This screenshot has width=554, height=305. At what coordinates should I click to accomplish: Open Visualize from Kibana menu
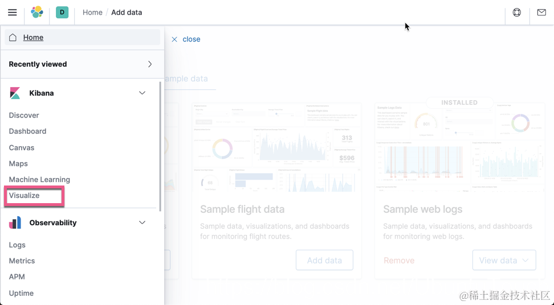point(24,195)
